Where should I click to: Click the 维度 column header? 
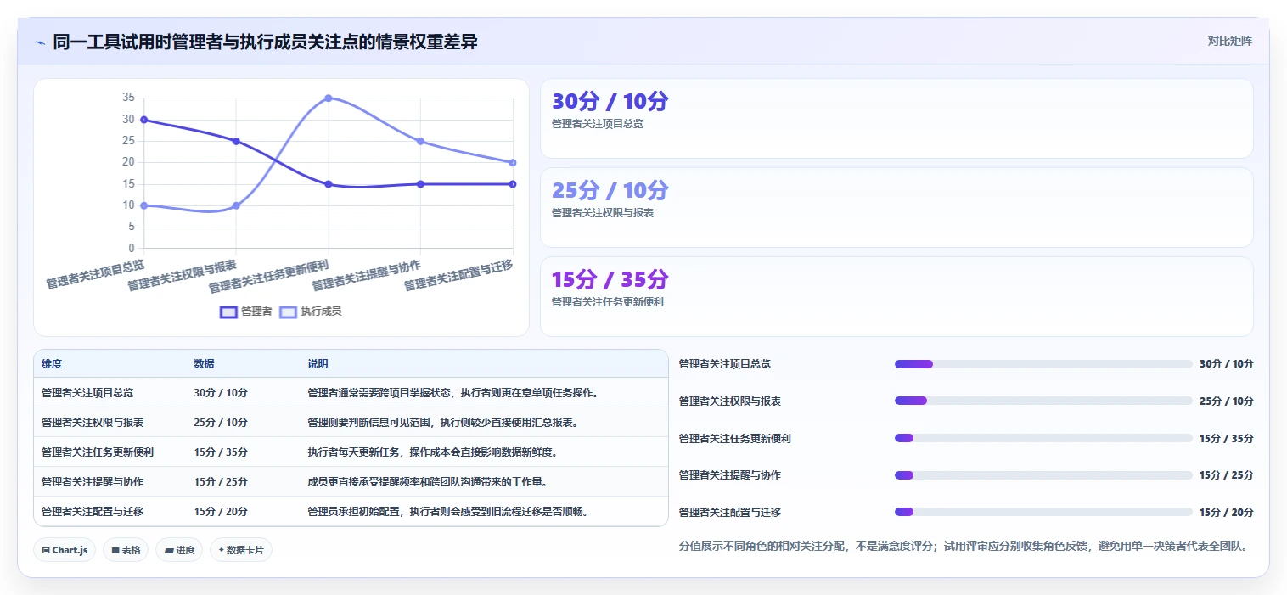[x=52, y=363]
